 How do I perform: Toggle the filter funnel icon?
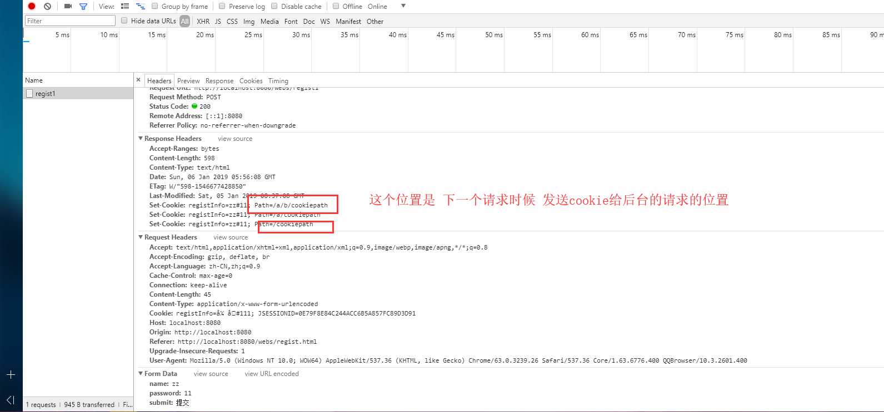point(83,6)
